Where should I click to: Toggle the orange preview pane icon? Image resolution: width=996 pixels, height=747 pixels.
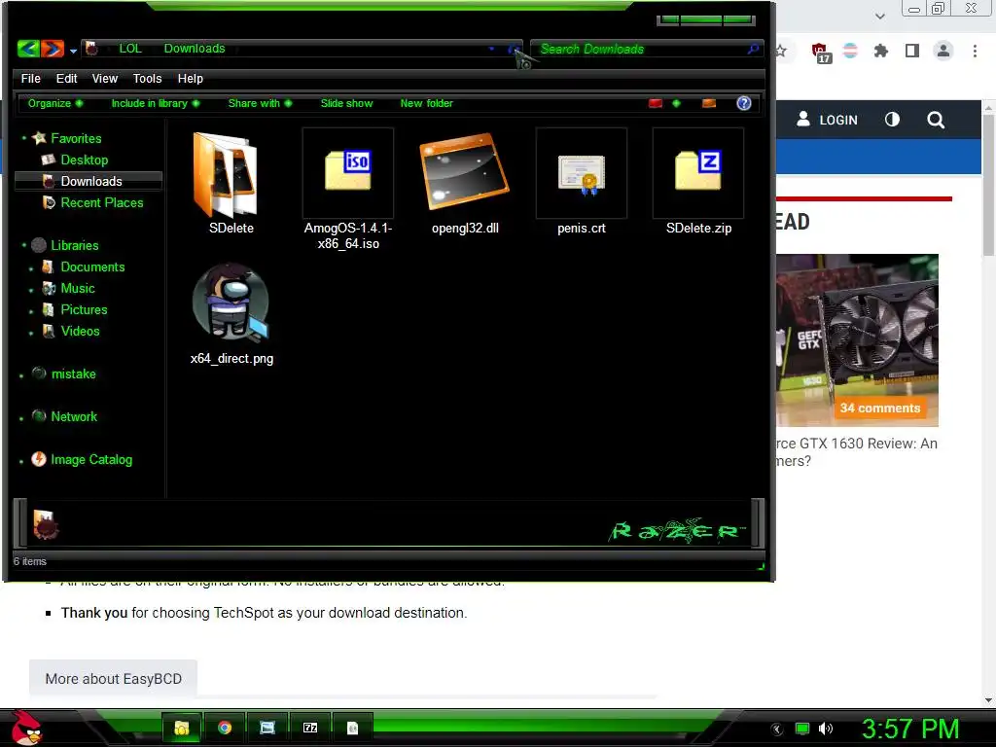click(x=709, y=103)
